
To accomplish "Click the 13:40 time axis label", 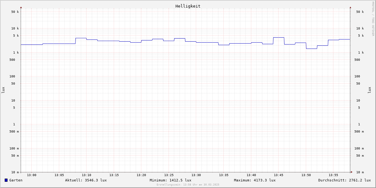I will (x=251, y=175).
